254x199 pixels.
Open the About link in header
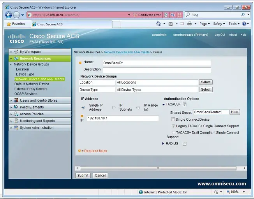click(x=233, y=35)
